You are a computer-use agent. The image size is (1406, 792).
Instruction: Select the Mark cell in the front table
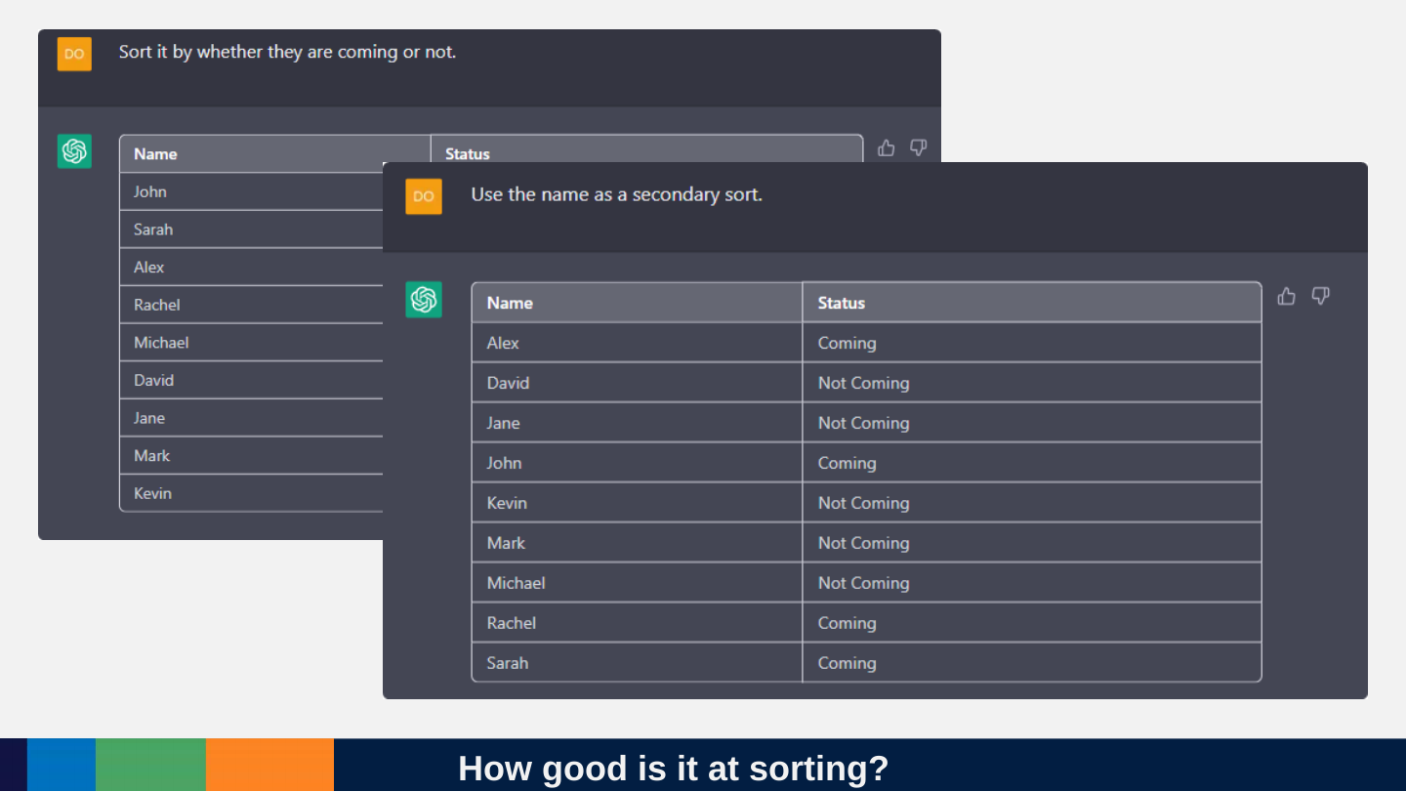point(637,543)
